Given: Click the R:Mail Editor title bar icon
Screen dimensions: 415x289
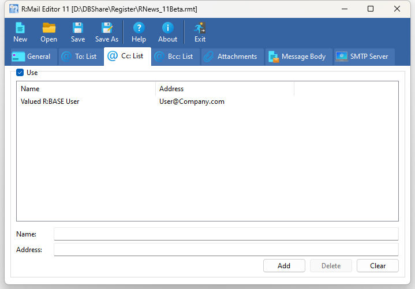Looking at the screenshot, I should point(14,9).
